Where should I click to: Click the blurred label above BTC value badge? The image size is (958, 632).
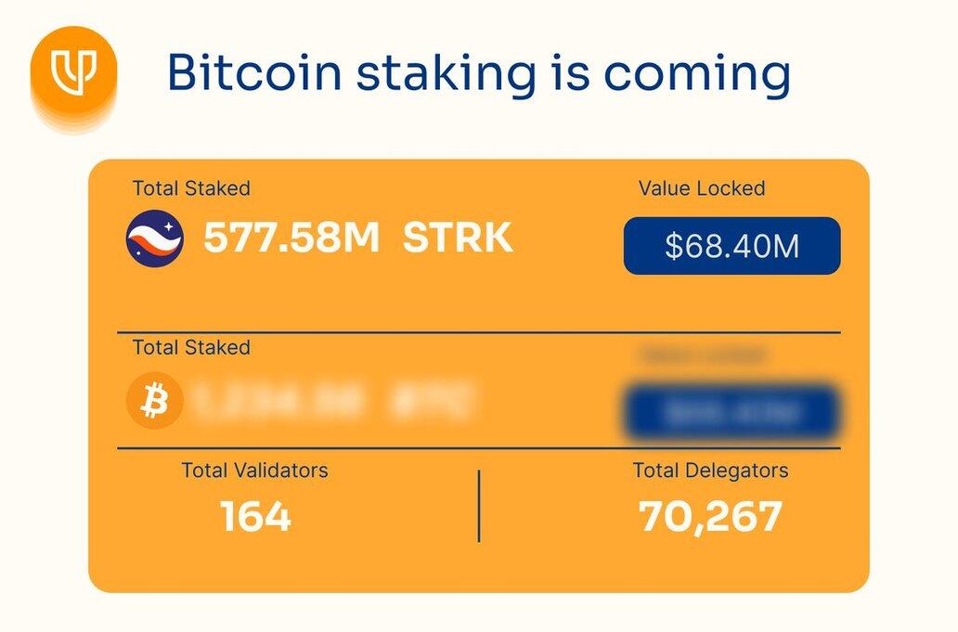coord(702,355)
